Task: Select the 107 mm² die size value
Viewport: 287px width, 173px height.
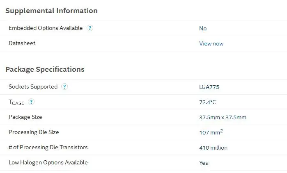Action: 211,132
